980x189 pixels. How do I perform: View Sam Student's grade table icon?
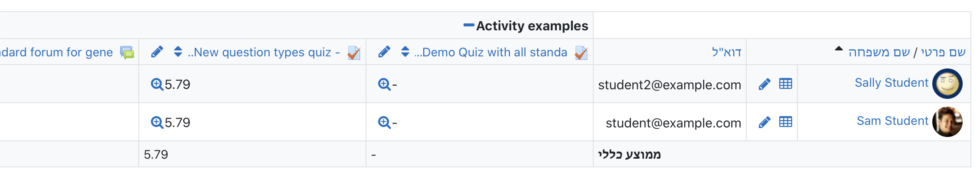point(786,122)
